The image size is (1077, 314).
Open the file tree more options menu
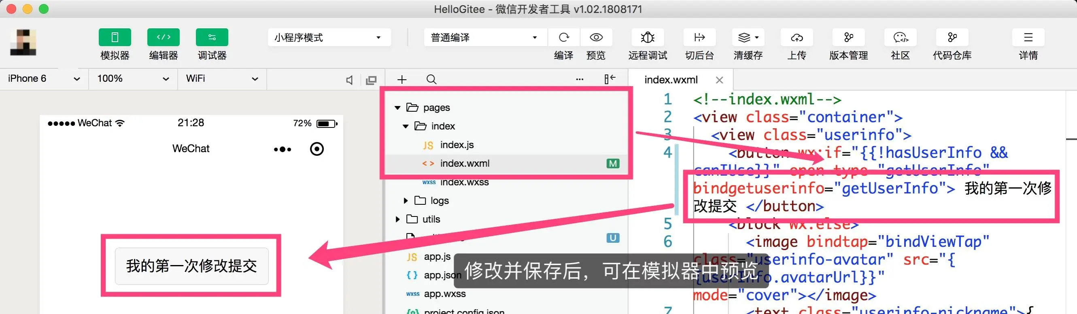click(580, 79)
